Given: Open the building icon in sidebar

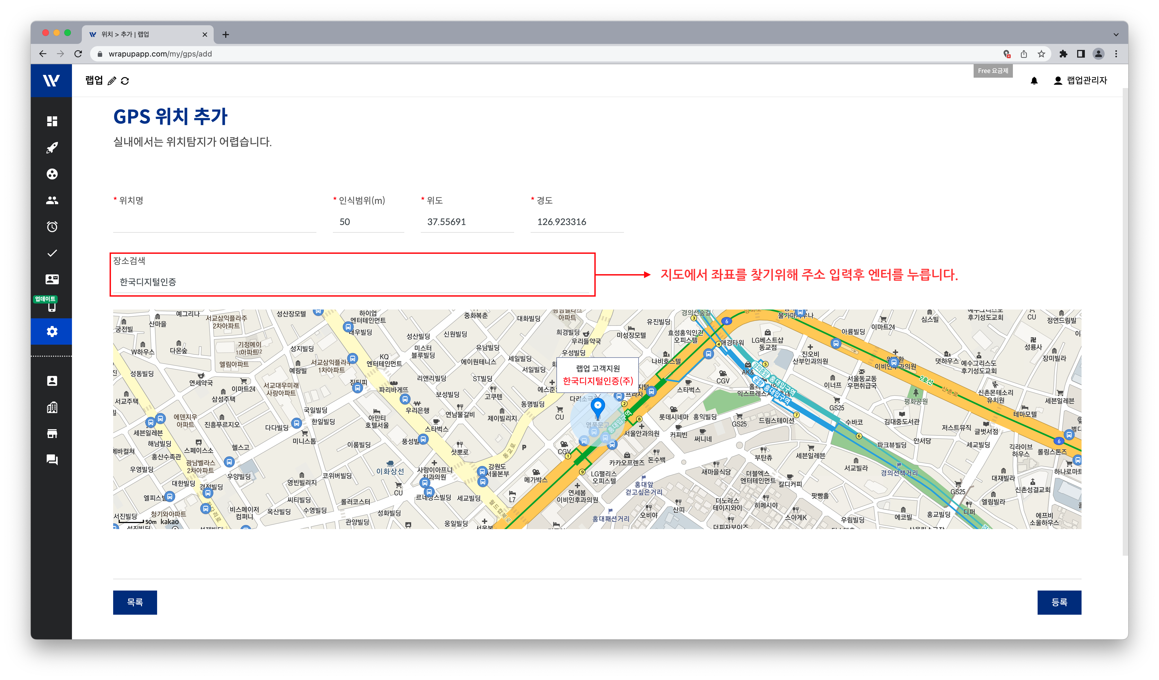Looking at the screenshot, I should click(52, 407).
